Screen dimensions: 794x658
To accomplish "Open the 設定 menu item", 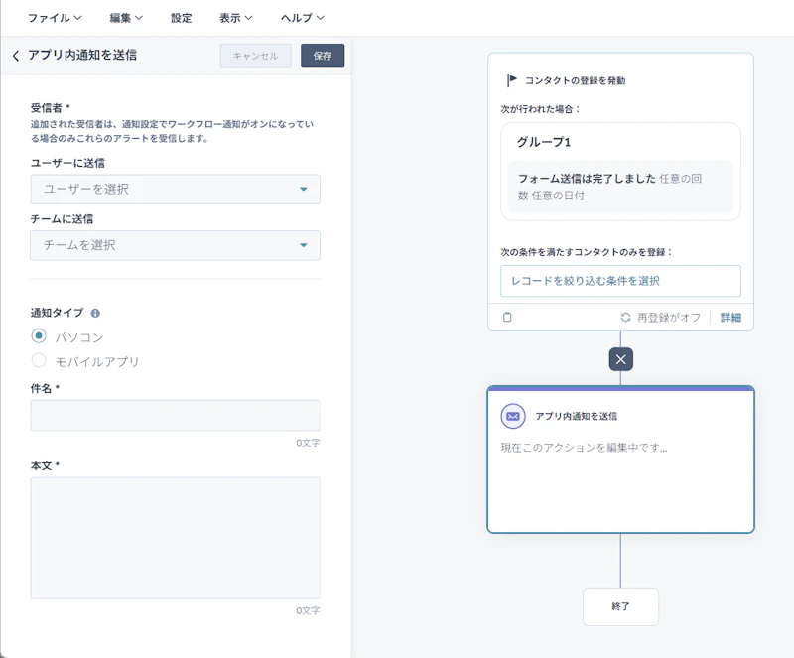I will pyautogui.click(x=181, y=18).
